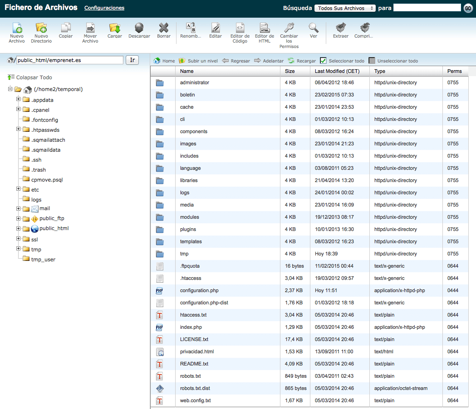Click the Unseleccionar todo checkbox

coord(372,61)
